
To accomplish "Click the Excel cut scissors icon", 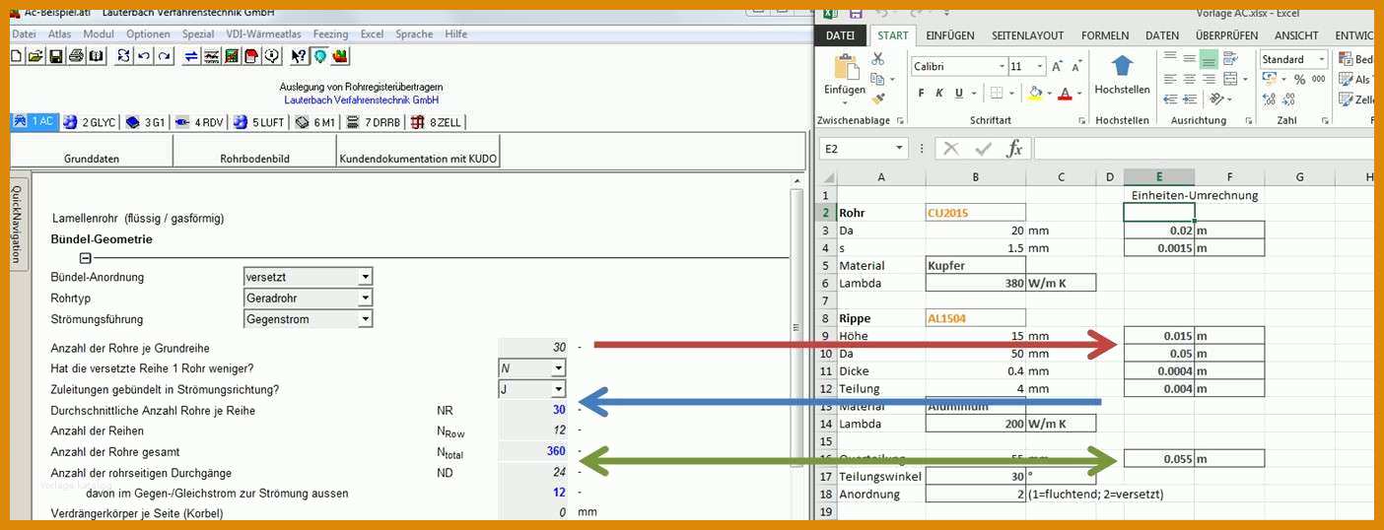I will [877, 59].
